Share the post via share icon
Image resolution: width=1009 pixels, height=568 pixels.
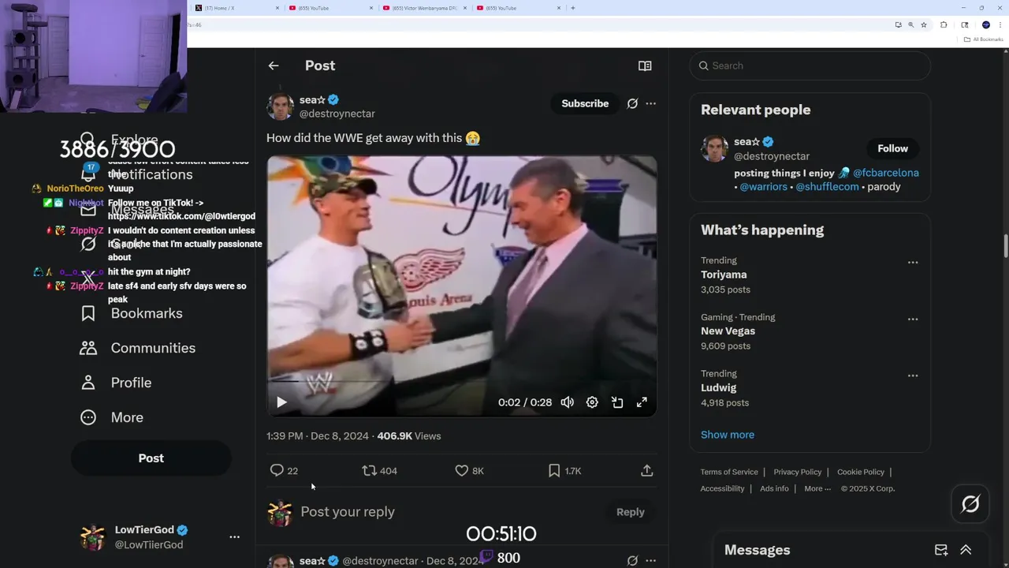[x=647, y=471]
